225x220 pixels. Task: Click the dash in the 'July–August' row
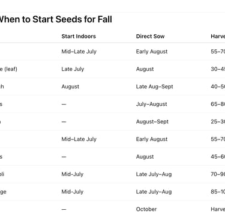[64, 104]
